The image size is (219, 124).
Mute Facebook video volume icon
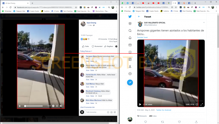[61, 106]
